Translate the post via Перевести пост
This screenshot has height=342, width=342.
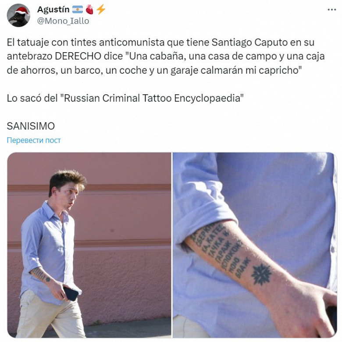[34, 140]
